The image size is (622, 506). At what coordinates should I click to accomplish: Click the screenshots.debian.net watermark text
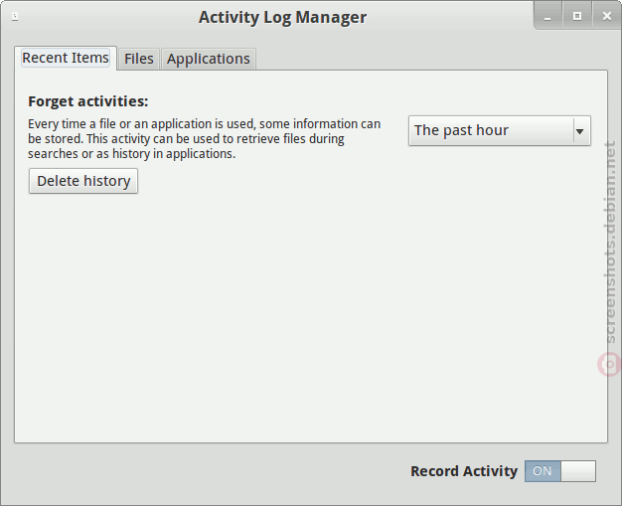pos(610,243)
